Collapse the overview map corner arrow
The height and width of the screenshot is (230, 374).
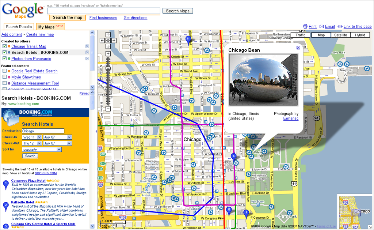point(370,227)
